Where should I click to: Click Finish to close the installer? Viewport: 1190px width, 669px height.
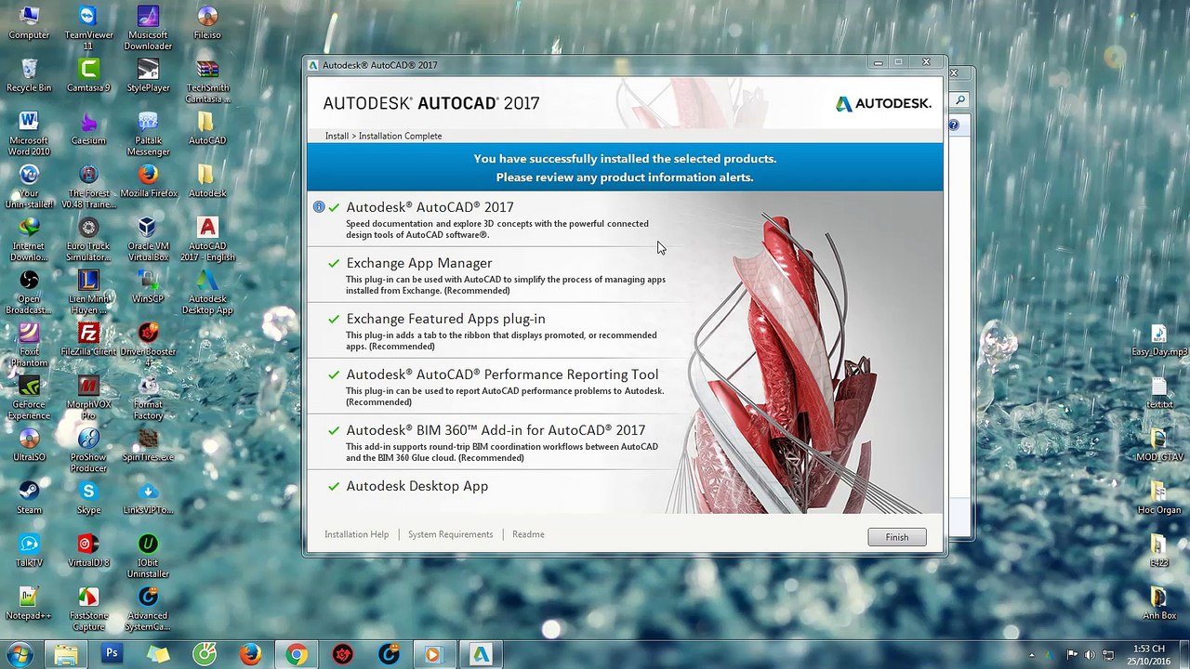point(897,537)
